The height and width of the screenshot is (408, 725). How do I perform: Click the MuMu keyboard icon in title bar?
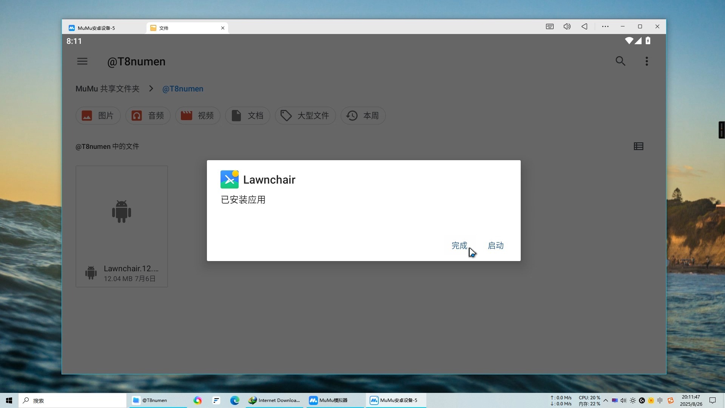[x=550, y=26]
